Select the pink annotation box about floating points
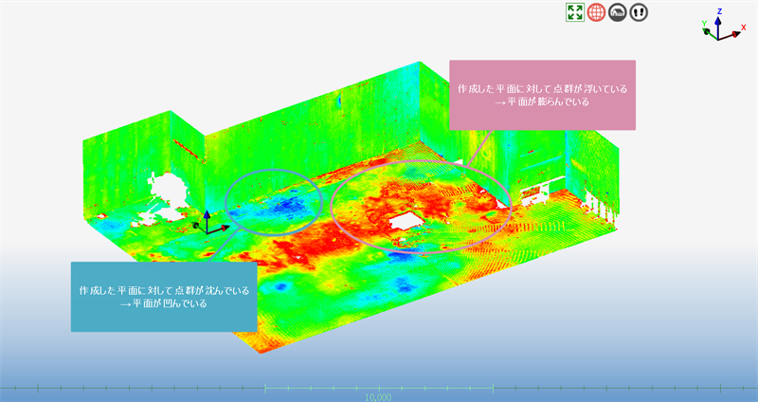The height and width of the screenshot is (402, 758). (x=541, y=95)
